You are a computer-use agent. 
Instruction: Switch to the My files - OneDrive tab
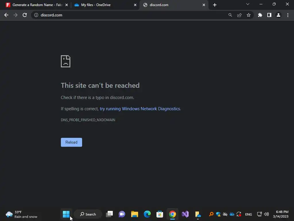(x=105, y=5)
